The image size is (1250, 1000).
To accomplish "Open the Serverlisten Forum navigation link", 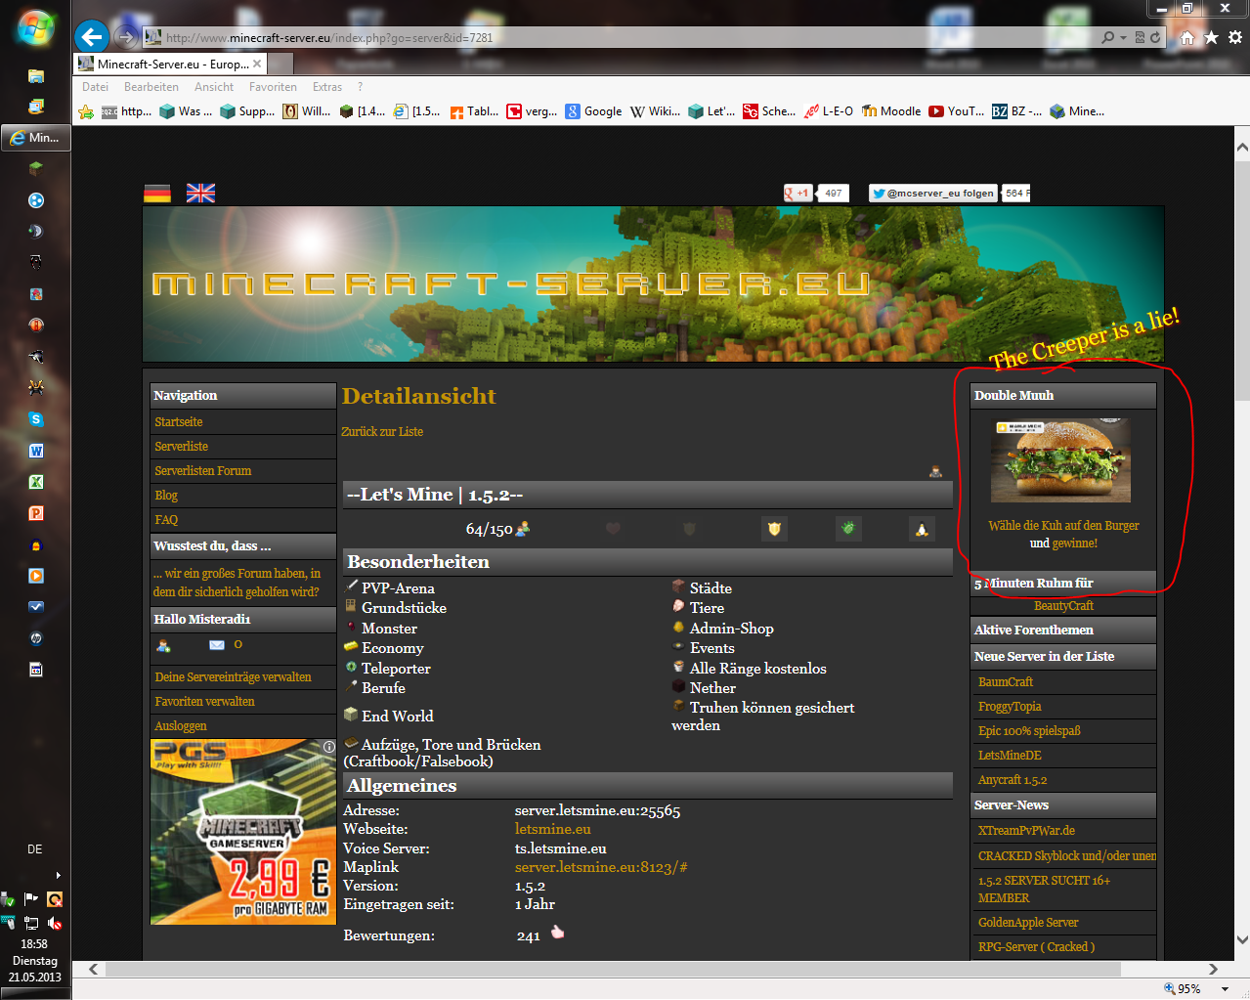I will (203, 471).
